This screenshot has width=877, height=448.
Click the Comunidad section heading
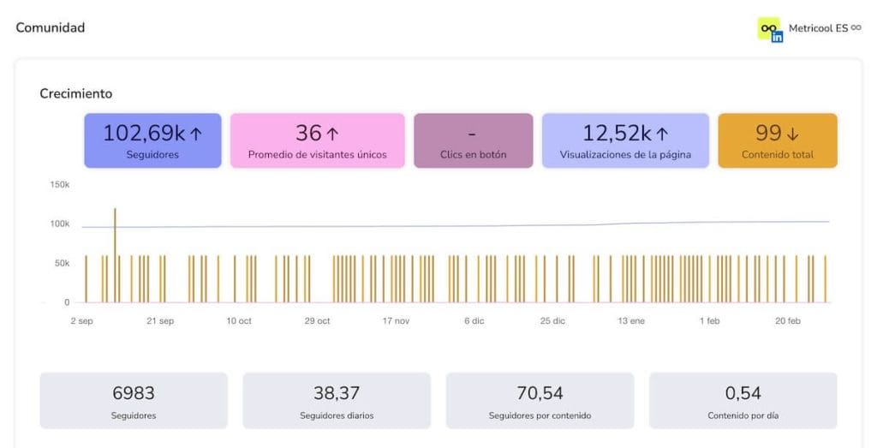tap(51, 27)
